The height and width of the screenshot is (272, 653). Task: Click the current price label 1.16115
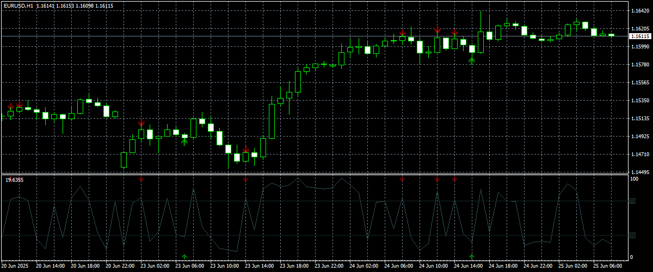point(640,36)
